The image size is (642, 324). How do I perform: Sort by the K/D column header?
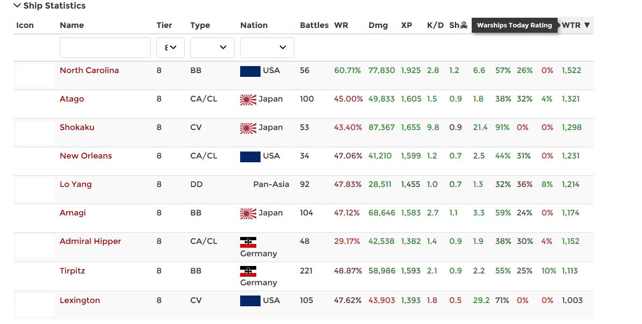435,25
